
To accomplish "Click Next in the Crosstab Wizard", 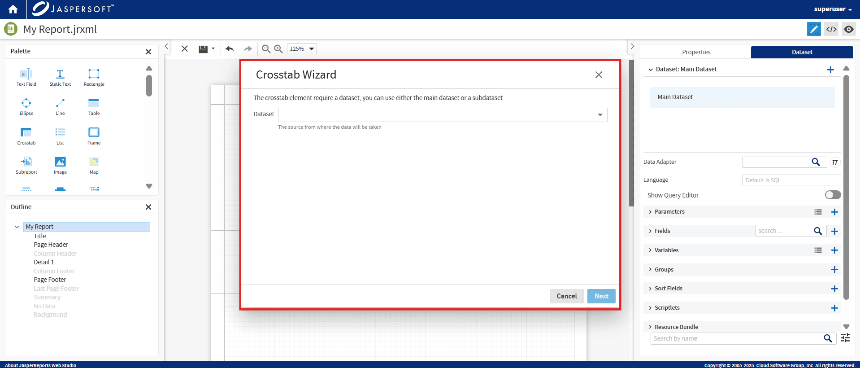I will pos(601,296).
